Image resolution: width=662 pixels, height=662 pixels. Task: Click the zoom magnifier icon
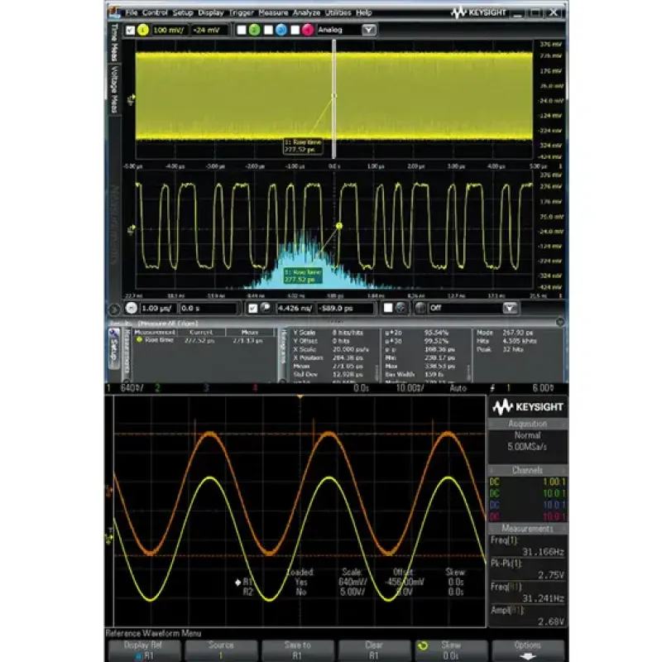pos(266,308)
